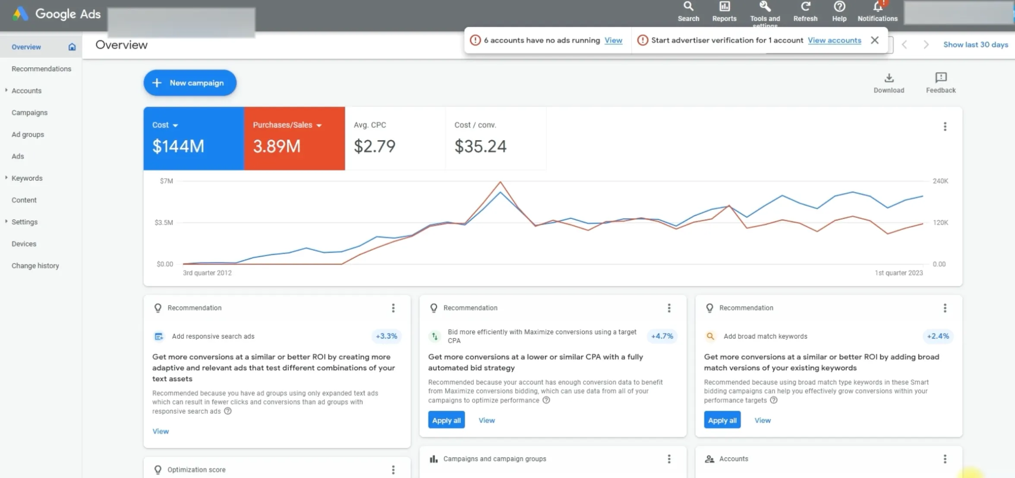Click the Refresh icon
This screenshot has height=478, width=1015.
(x=805, y=11)
